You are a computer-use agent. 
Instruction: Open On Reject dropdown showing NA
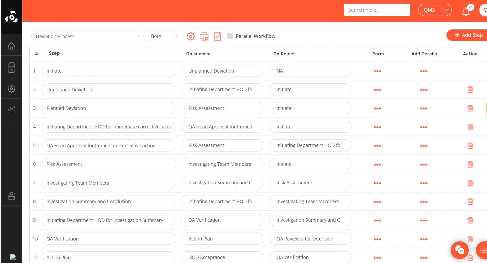tap(310, 71)
